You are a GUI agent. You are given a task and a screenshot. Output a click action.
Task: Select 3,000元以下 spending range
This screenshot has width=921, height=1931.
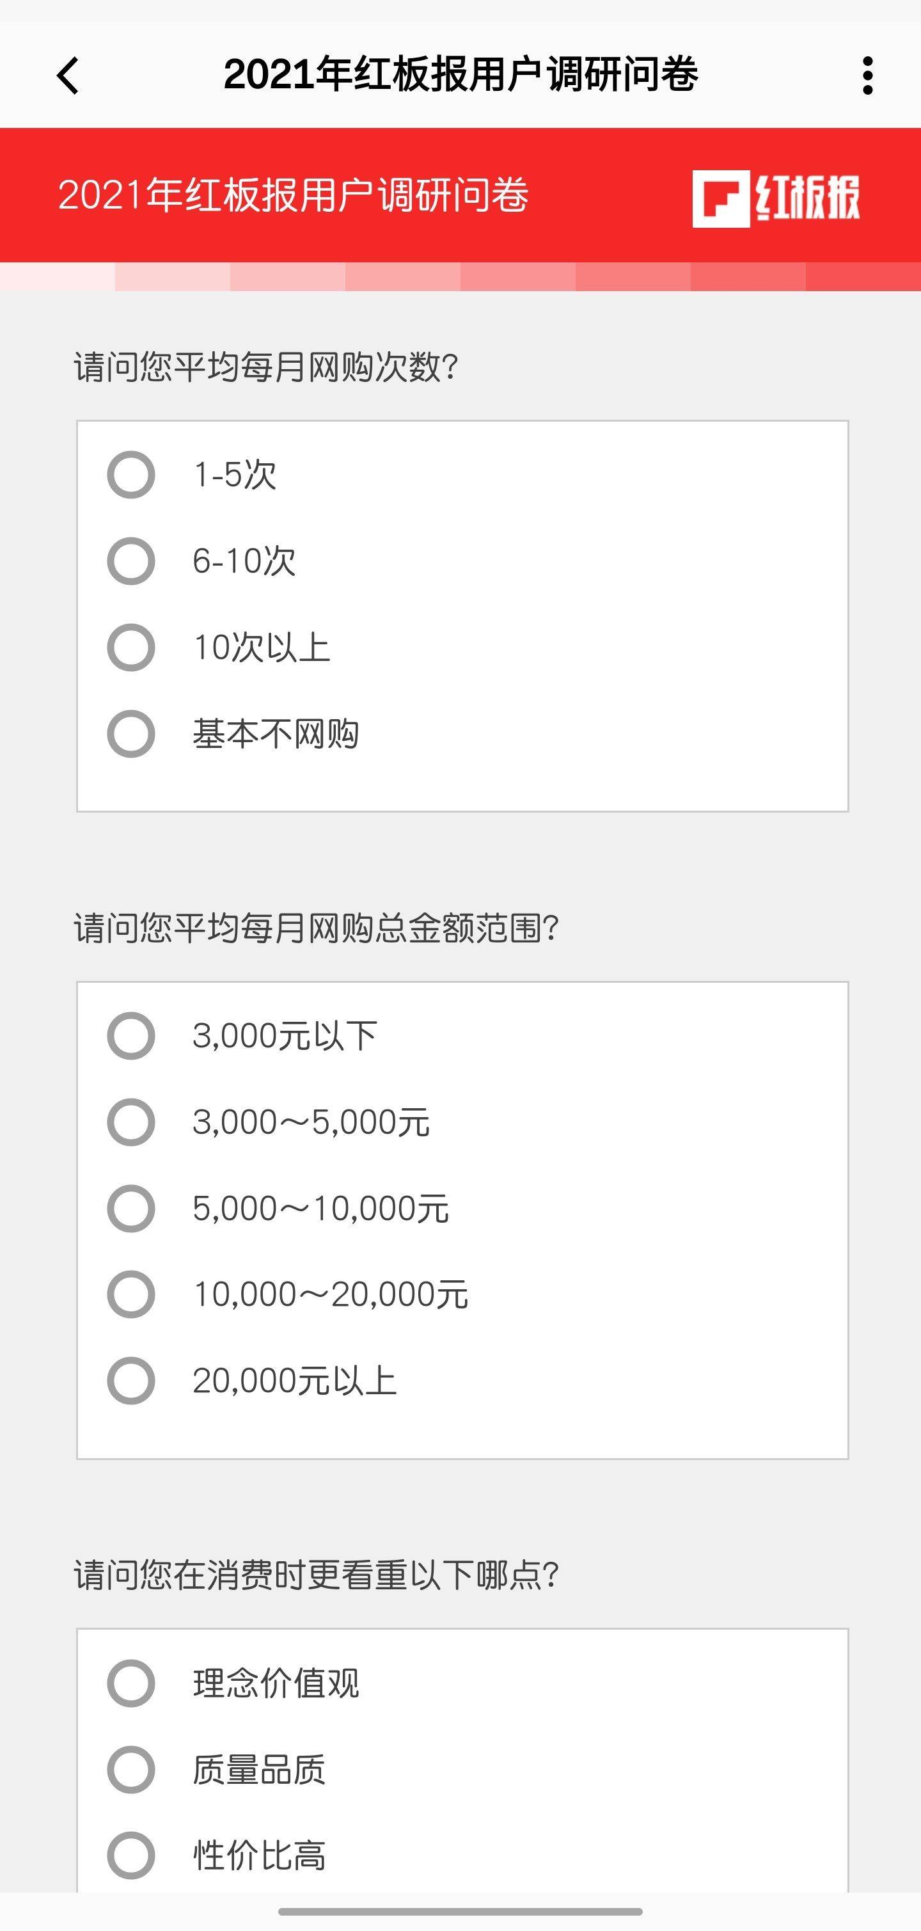pyautogui.click(x=131, y=1036)
